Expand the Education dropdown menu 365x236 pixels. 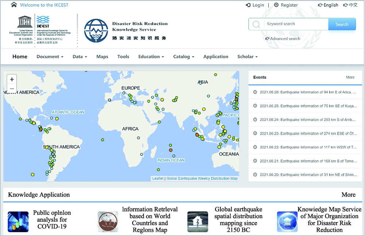coord(151,57)
